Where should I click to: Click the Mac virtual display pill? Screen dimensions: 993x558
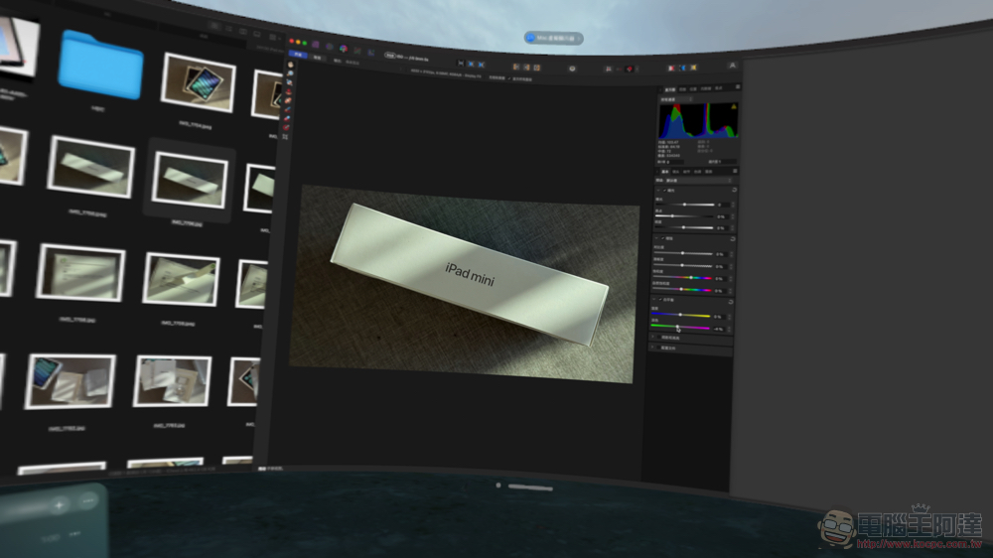click(553, 38)
